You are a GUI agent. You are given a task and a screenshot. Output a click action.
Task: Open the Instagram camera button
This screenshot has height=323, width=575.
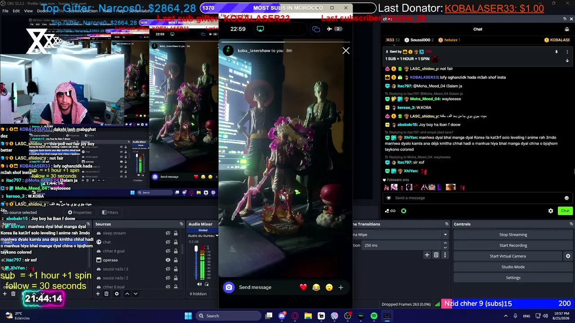[229, 287]
